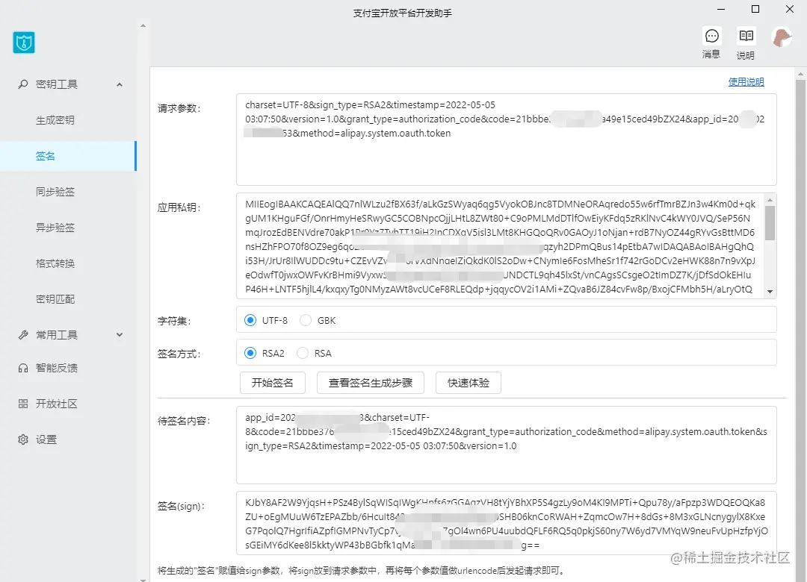Image resolution: width=807 pixels, height=582 pixels.
Task: Click the user avatar picture
Action: tap(782, 37)
